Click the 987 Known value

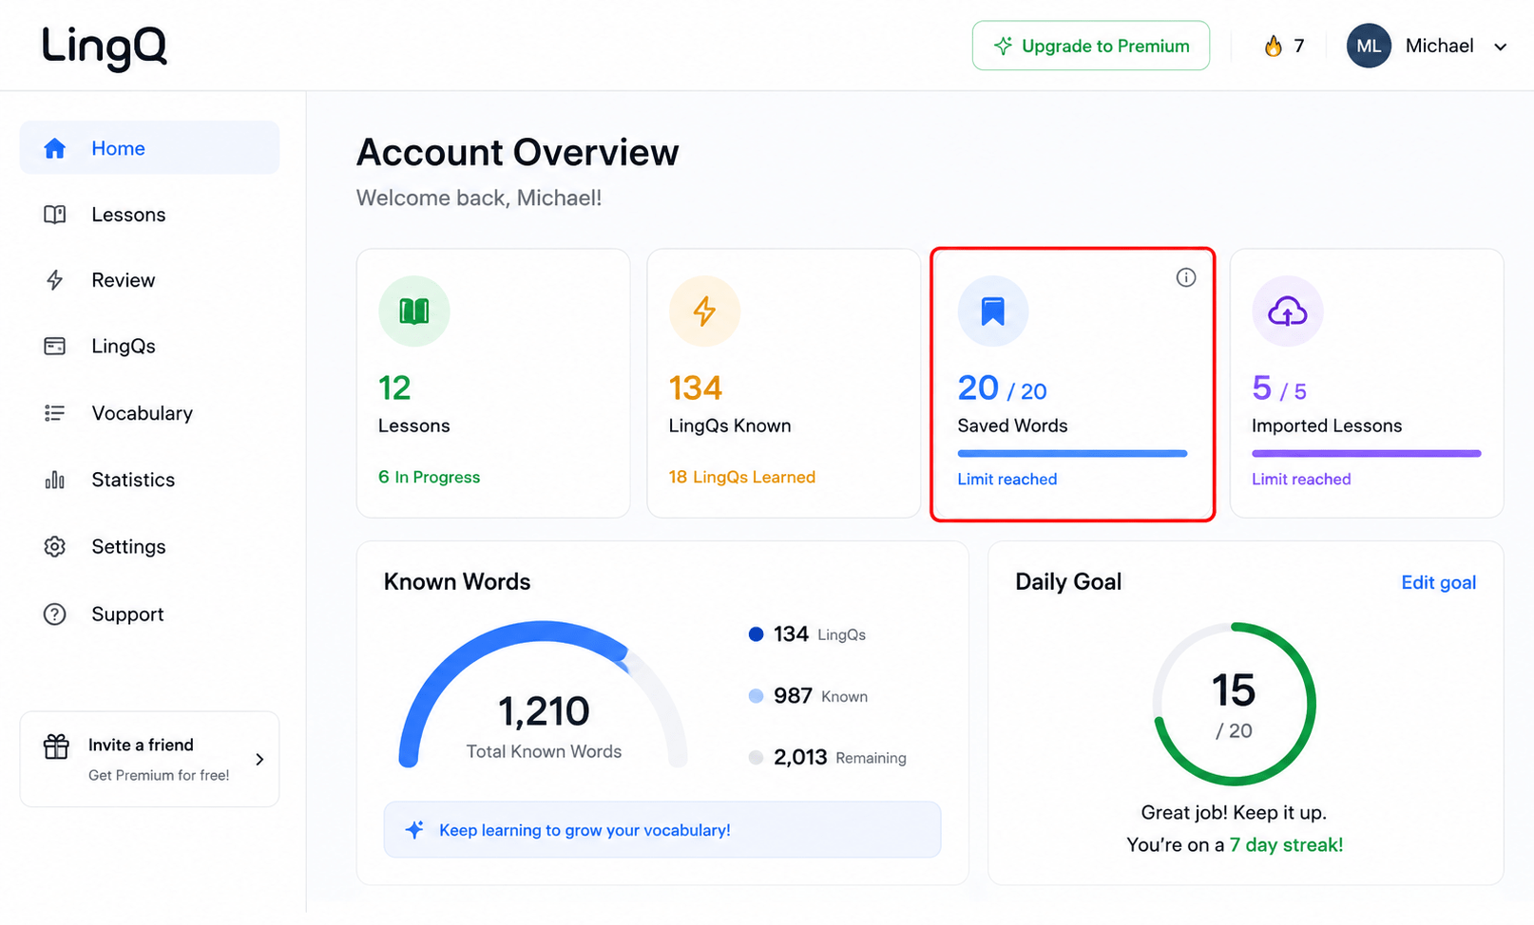[793, 695]
